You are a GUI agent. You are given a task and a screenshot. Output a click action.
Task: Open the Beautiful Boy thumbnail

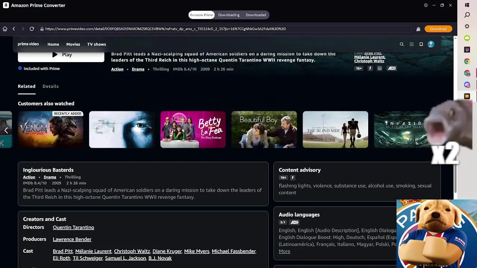(x=264, y=130)
